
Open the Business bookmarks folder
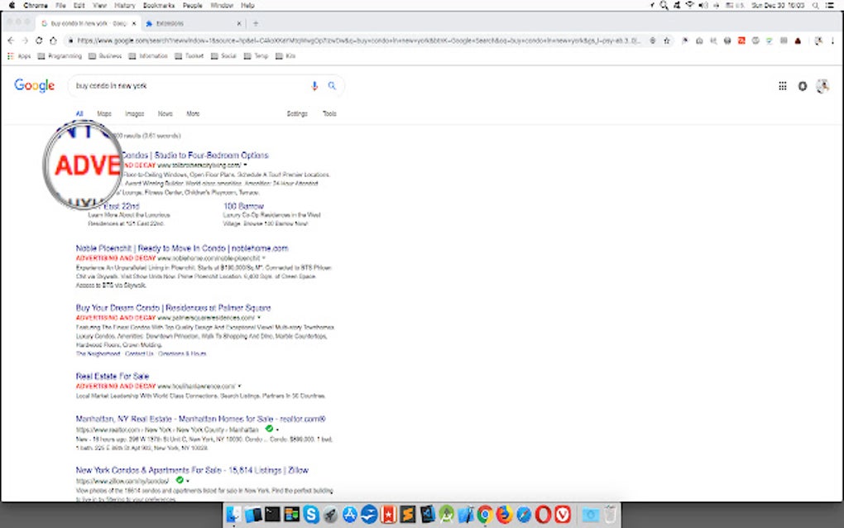tap(105, 56)
